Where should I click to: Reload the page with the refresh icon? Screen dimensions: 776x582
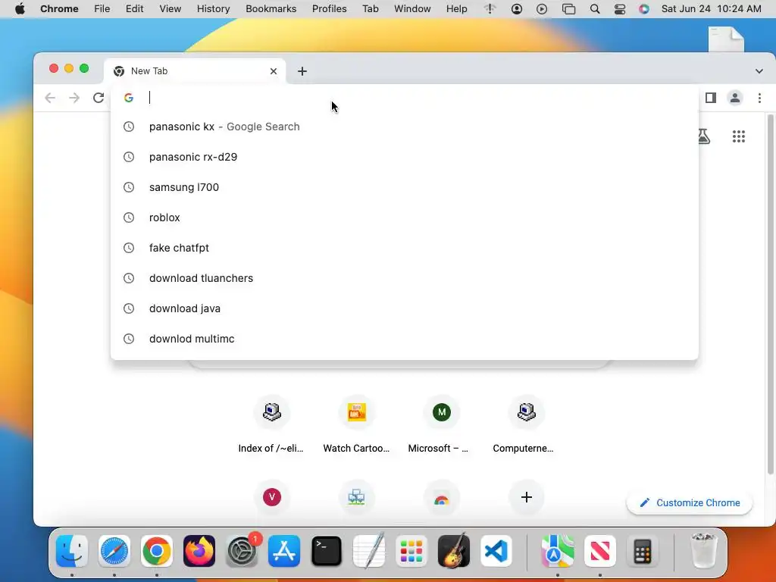click(x=99, y=98)
